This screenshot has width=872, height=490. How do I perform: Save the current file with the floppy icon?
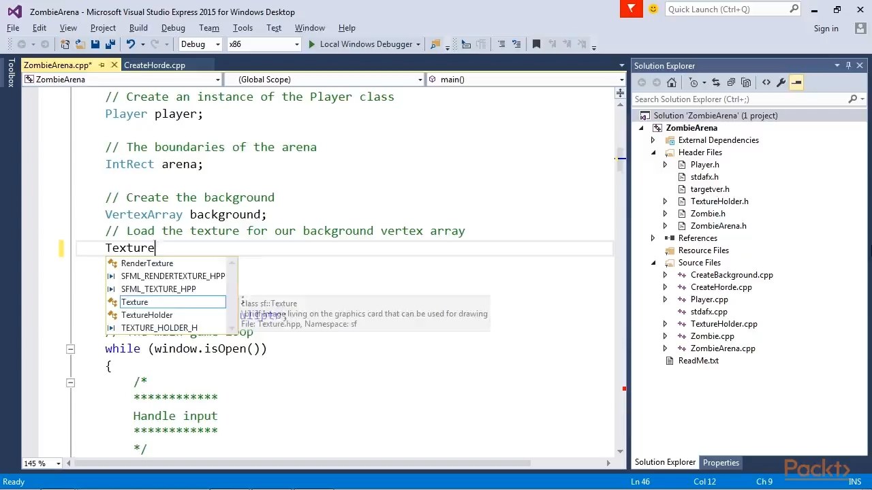pos(95,44)
